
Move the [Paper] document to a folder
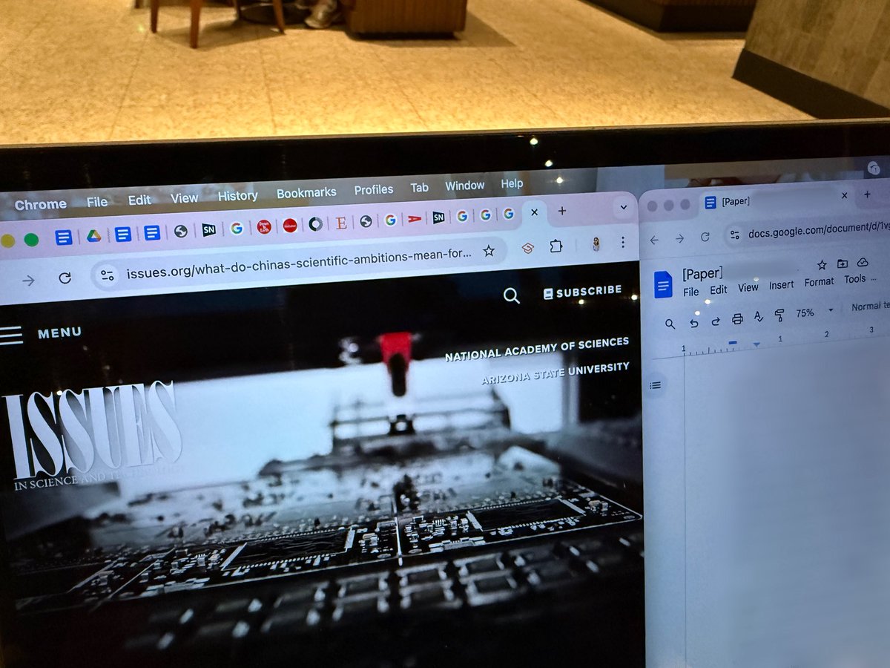point(843,263)
